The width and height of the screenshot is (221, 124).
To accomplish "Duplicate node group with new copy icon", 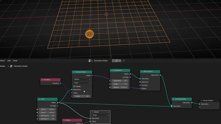I will click(x=117, y=61).
